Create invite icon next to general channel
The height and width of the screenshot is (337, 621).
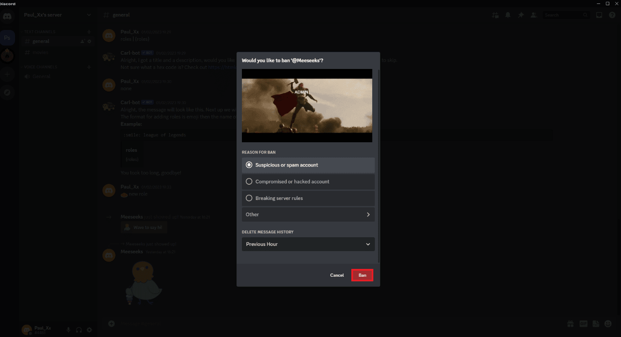coord(83,42)
